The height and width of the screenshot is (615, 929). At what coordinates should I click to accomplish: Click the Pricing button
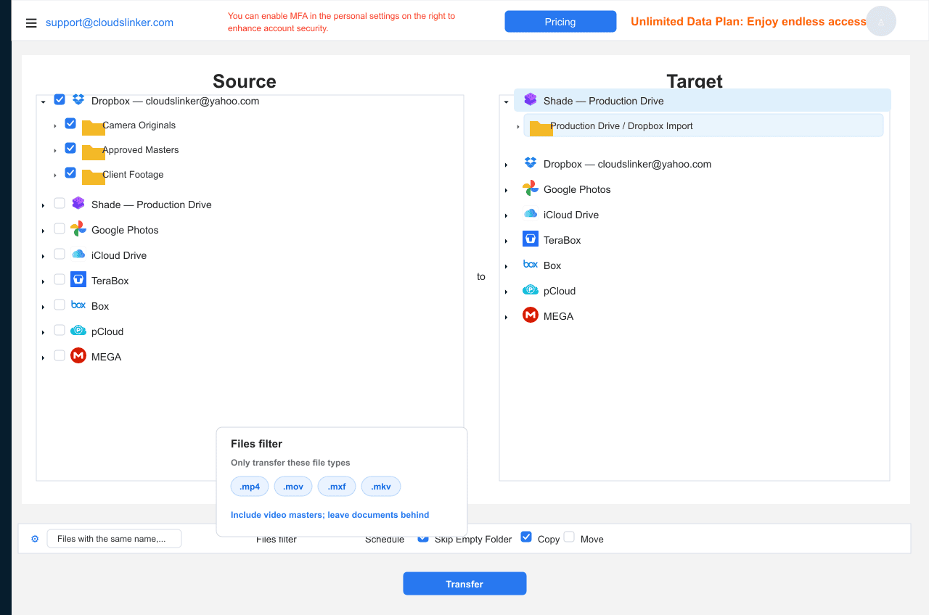point(560,22)
